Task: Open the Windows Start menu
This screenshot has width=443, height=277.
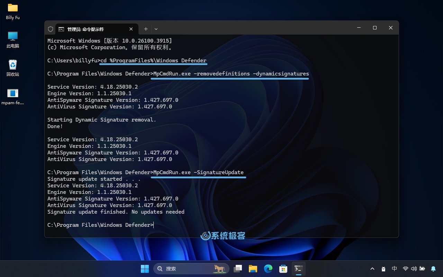Action: (145, 269)
